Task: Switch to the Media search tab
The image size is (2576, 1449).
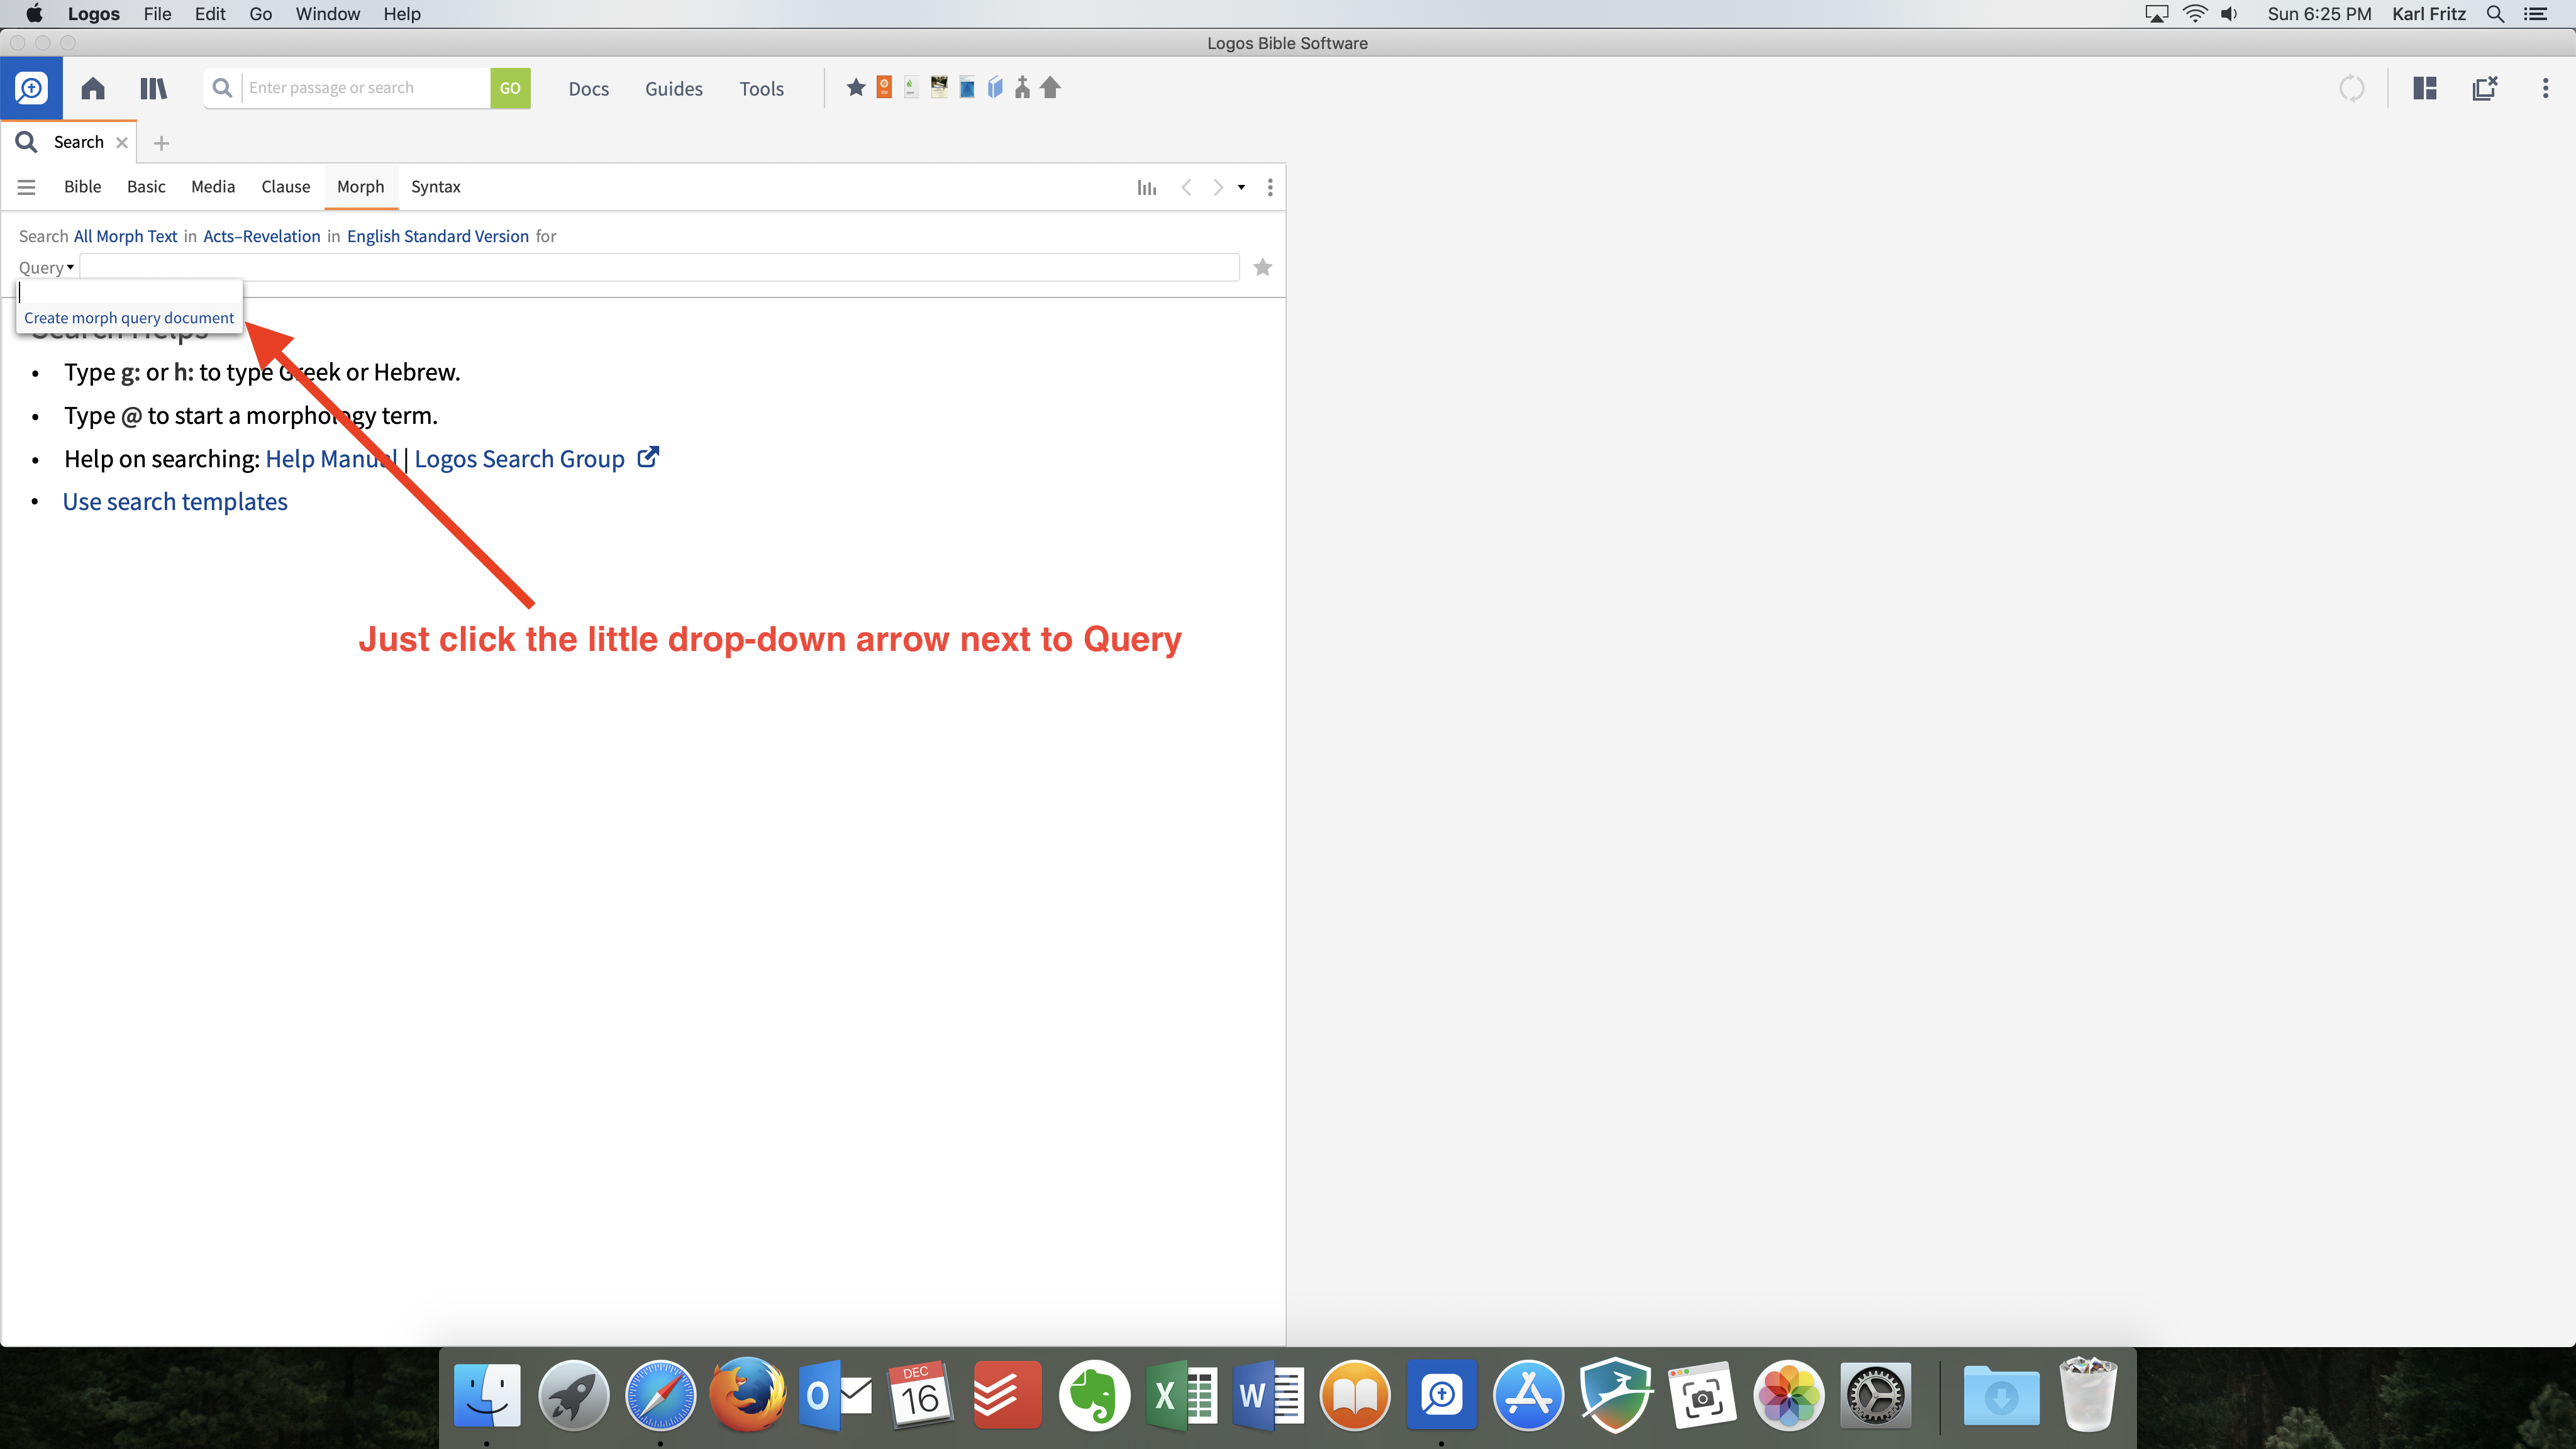Action: (213, 187)
